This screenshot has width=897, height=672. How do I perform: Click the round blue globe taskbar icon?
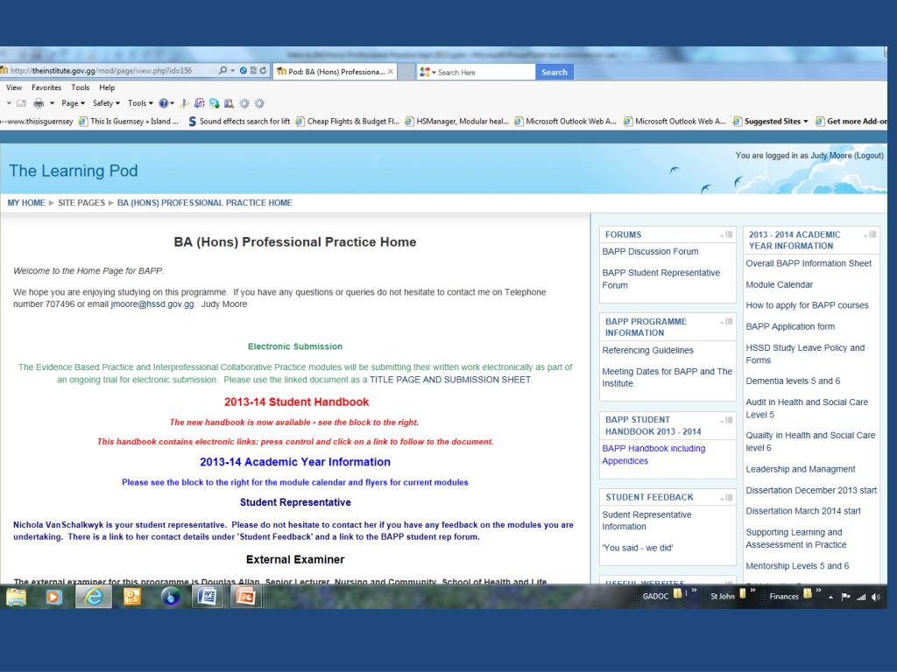170,597
